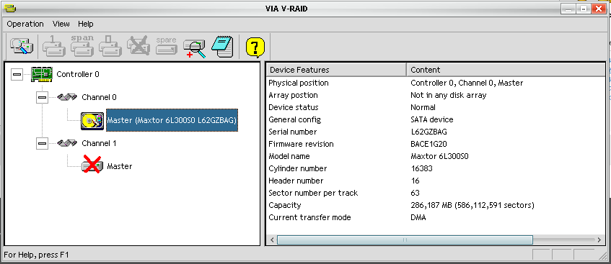Click the Array postion row label
This screenshot has height=264, width=611.
pos(293,95)
